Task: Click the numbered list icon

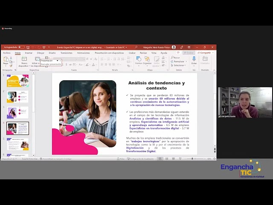Action: click(x=108, y=59)
